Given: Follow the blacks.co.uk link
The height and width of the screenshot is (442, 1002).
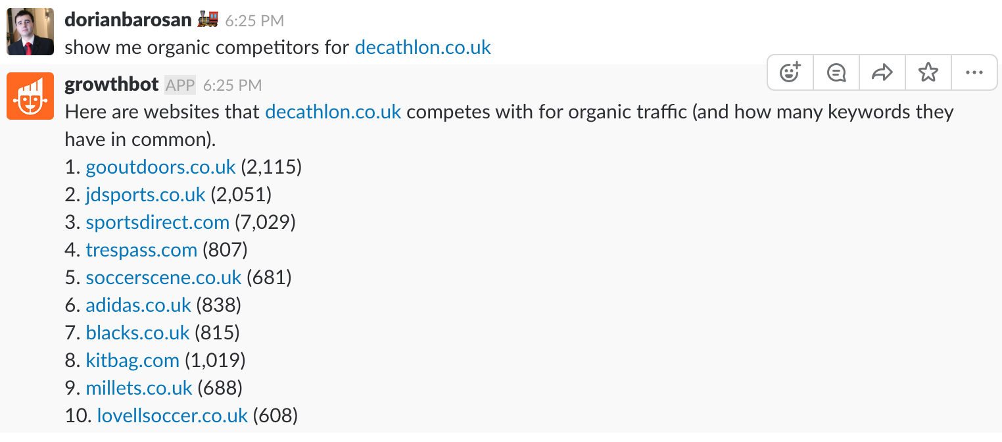Looking at the screenshot, I should coord(137,333).
